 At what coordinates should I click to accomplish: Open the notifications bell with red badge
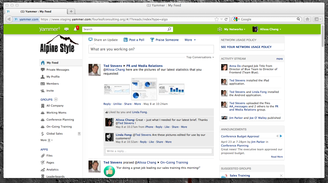point(76,29)
